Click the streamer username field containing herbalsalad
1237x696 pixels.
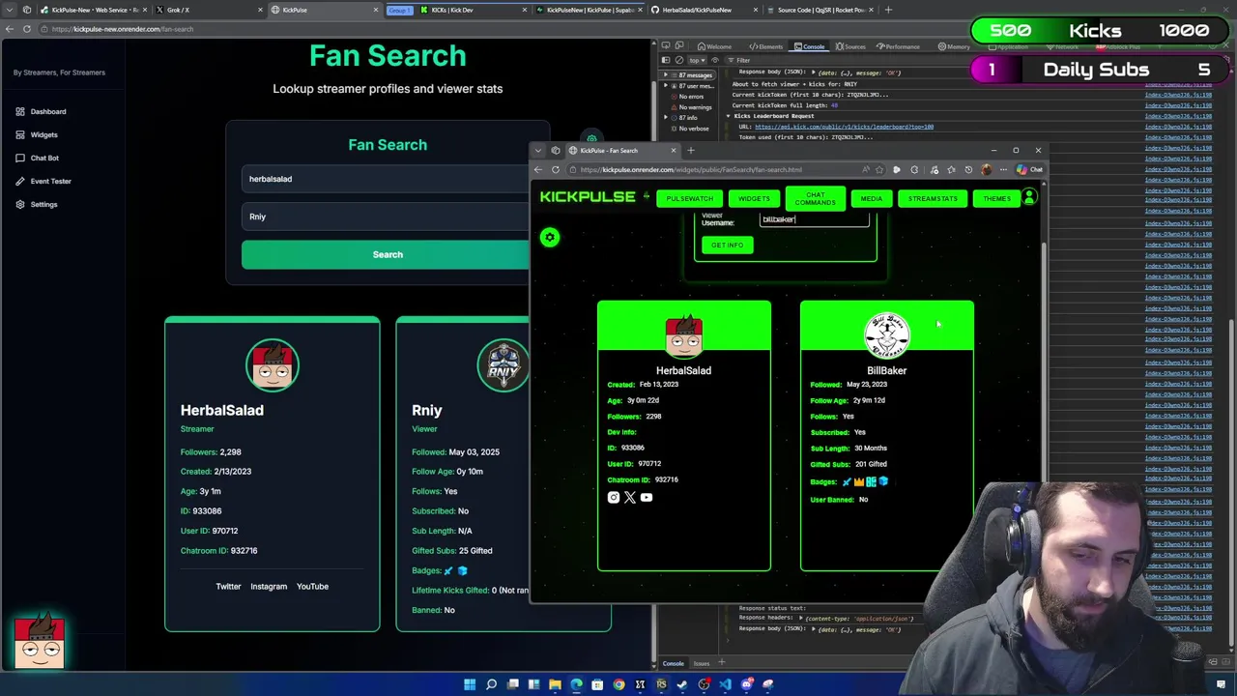[387, 179]
